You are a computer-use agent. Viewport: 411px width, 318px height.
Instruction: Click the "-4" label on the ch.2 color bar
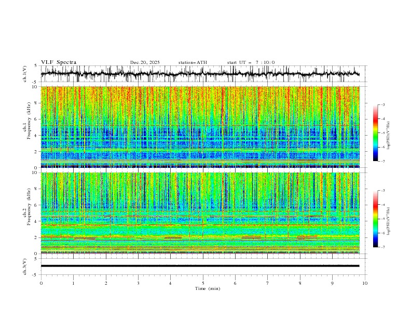click(x=383, y=205)
